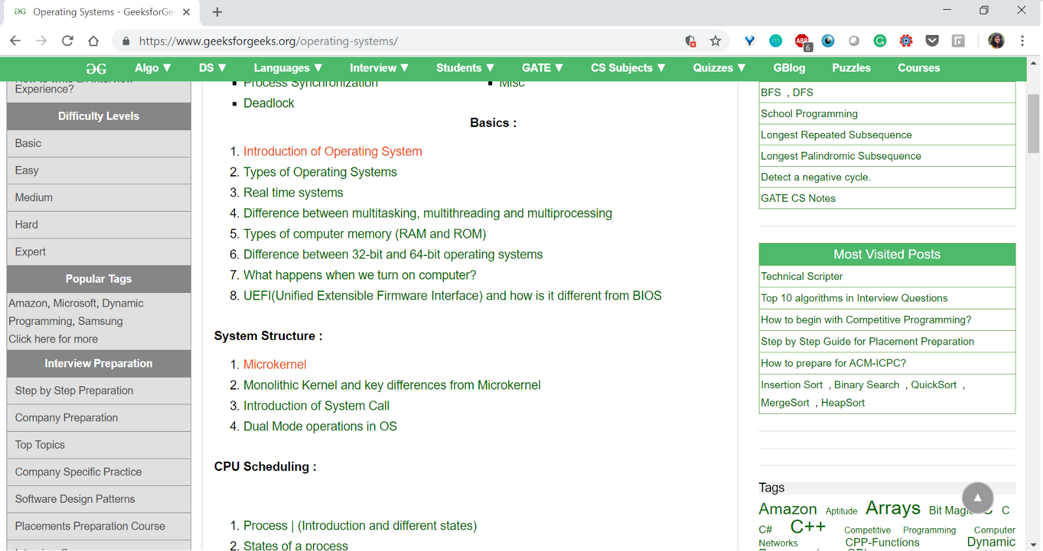Open GATE CS Notes link
This screenshot has width=1043, height=551.
tap(798, 198)
